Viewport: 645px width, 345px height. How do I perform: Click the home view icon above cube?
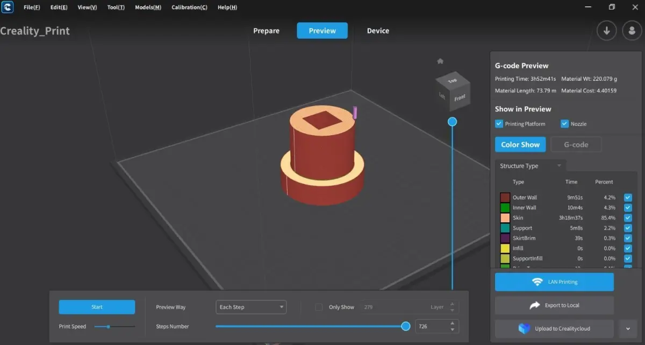(x=440, y=61)
